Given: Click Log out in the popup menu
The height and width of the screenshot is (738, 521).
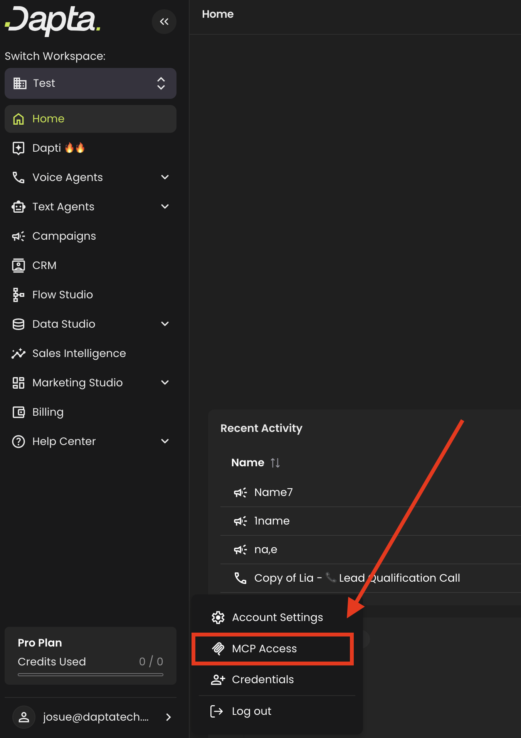Looking at the screenshot, I should click(x=277, y=711).
